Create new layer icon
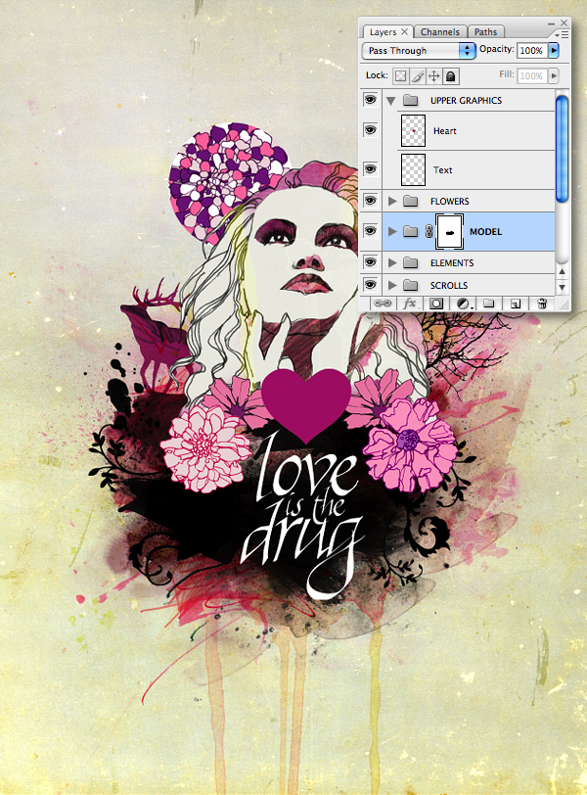The width and height of the screenshot is (587, 795). (515, 304)
